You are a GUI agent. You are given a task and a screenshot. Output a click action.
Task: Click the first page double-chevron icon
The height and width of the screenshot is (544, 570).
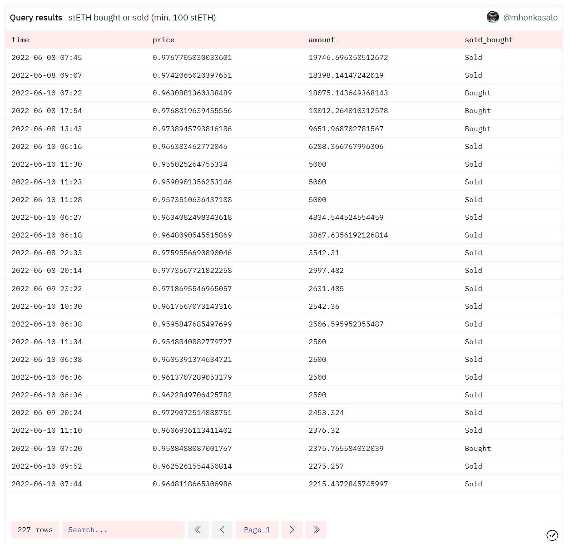click(198, 529)
